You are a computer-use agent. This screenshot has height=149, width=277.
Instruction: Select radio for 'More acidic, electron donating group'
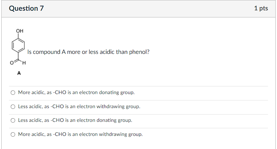[13, 93]
